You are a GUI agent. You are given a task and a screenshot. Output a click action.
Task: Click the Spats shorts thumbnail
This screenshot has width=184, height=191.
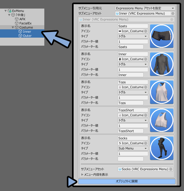pyautogui.click(x=162, y=36)
